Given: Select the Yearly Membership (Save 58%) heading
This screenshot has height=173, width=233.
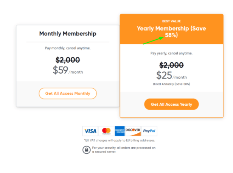Looking at the screenshot, I should pos(171,32).
